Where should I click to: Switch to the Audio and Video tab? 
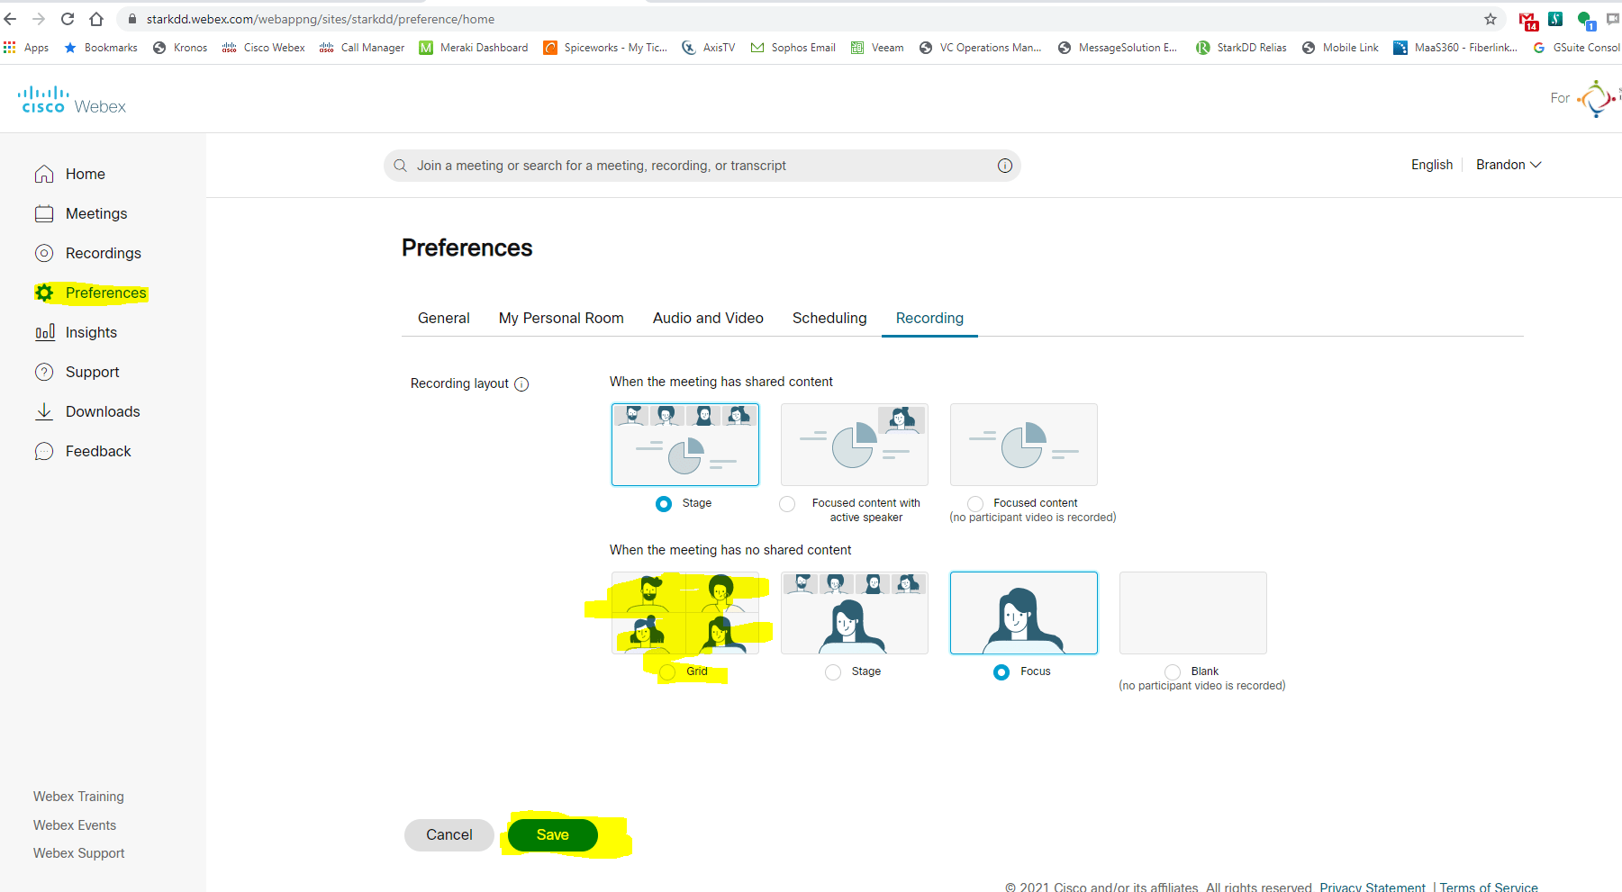point(708,318)
